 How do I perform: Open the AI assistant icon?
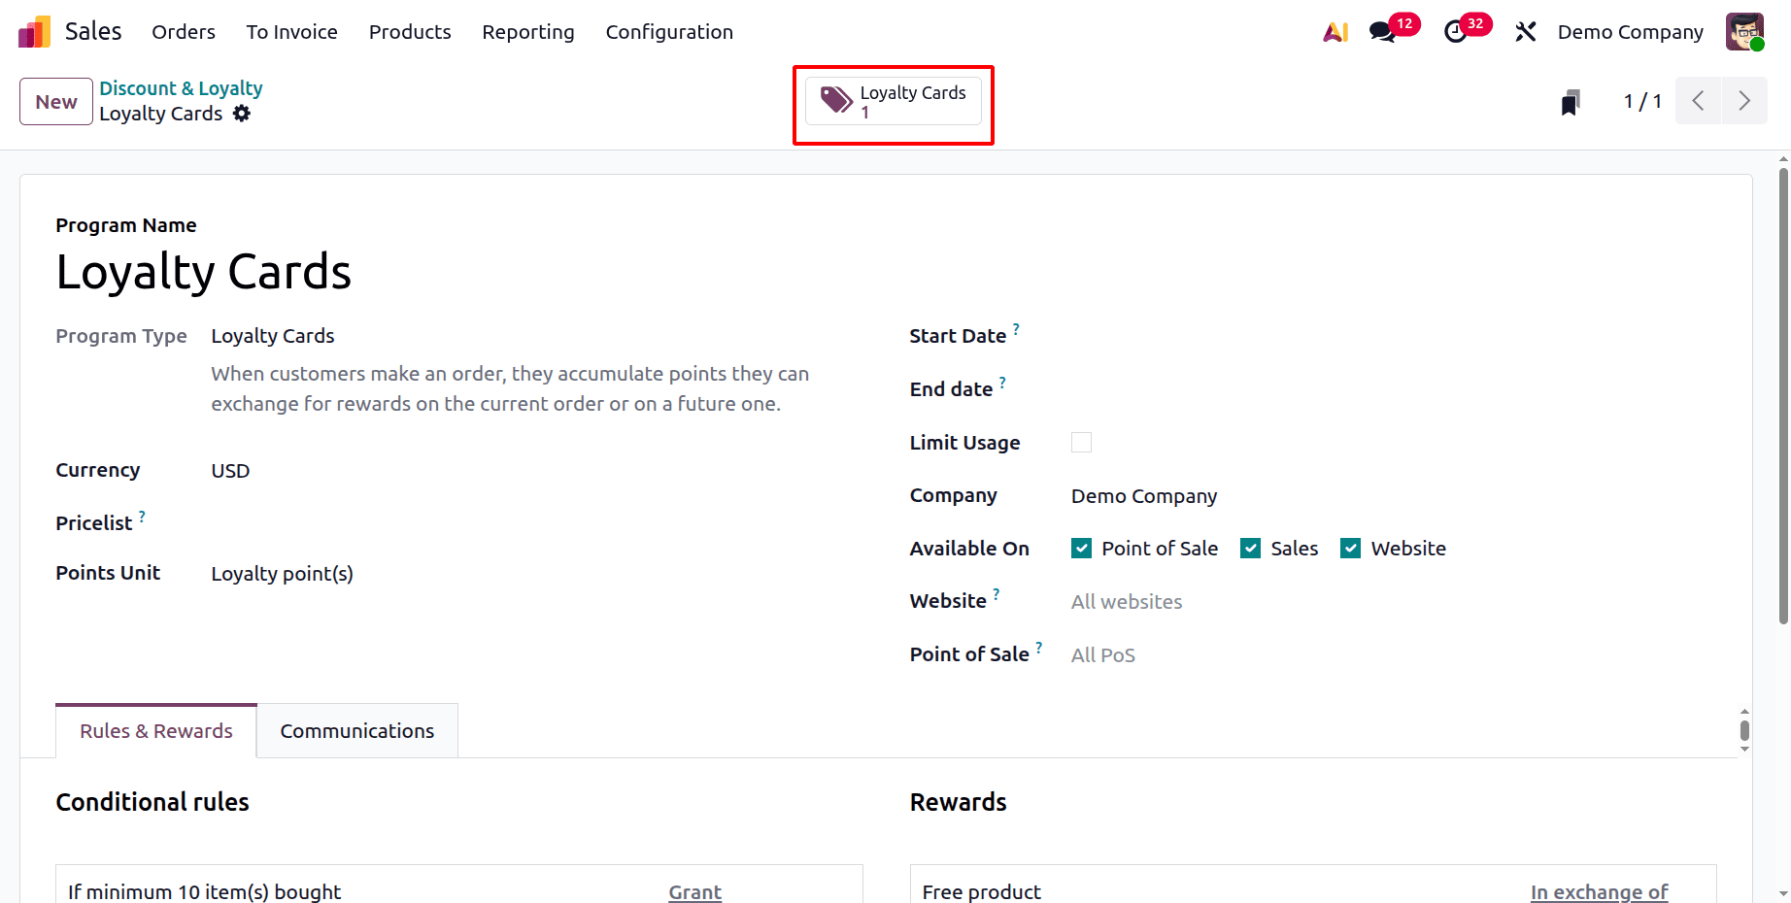1335,31
